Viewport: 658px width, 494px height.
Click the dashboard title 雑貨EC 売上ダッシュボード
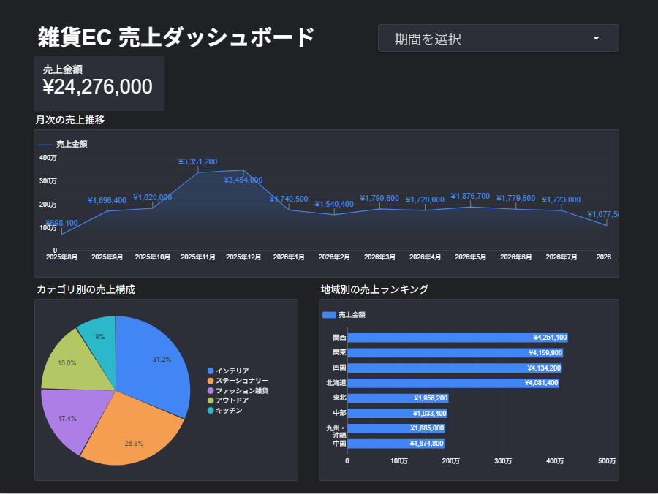tap(176, 37)
